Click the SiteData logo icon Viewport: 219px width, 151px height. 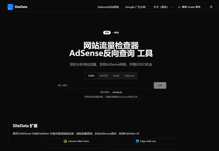(10, 7)
